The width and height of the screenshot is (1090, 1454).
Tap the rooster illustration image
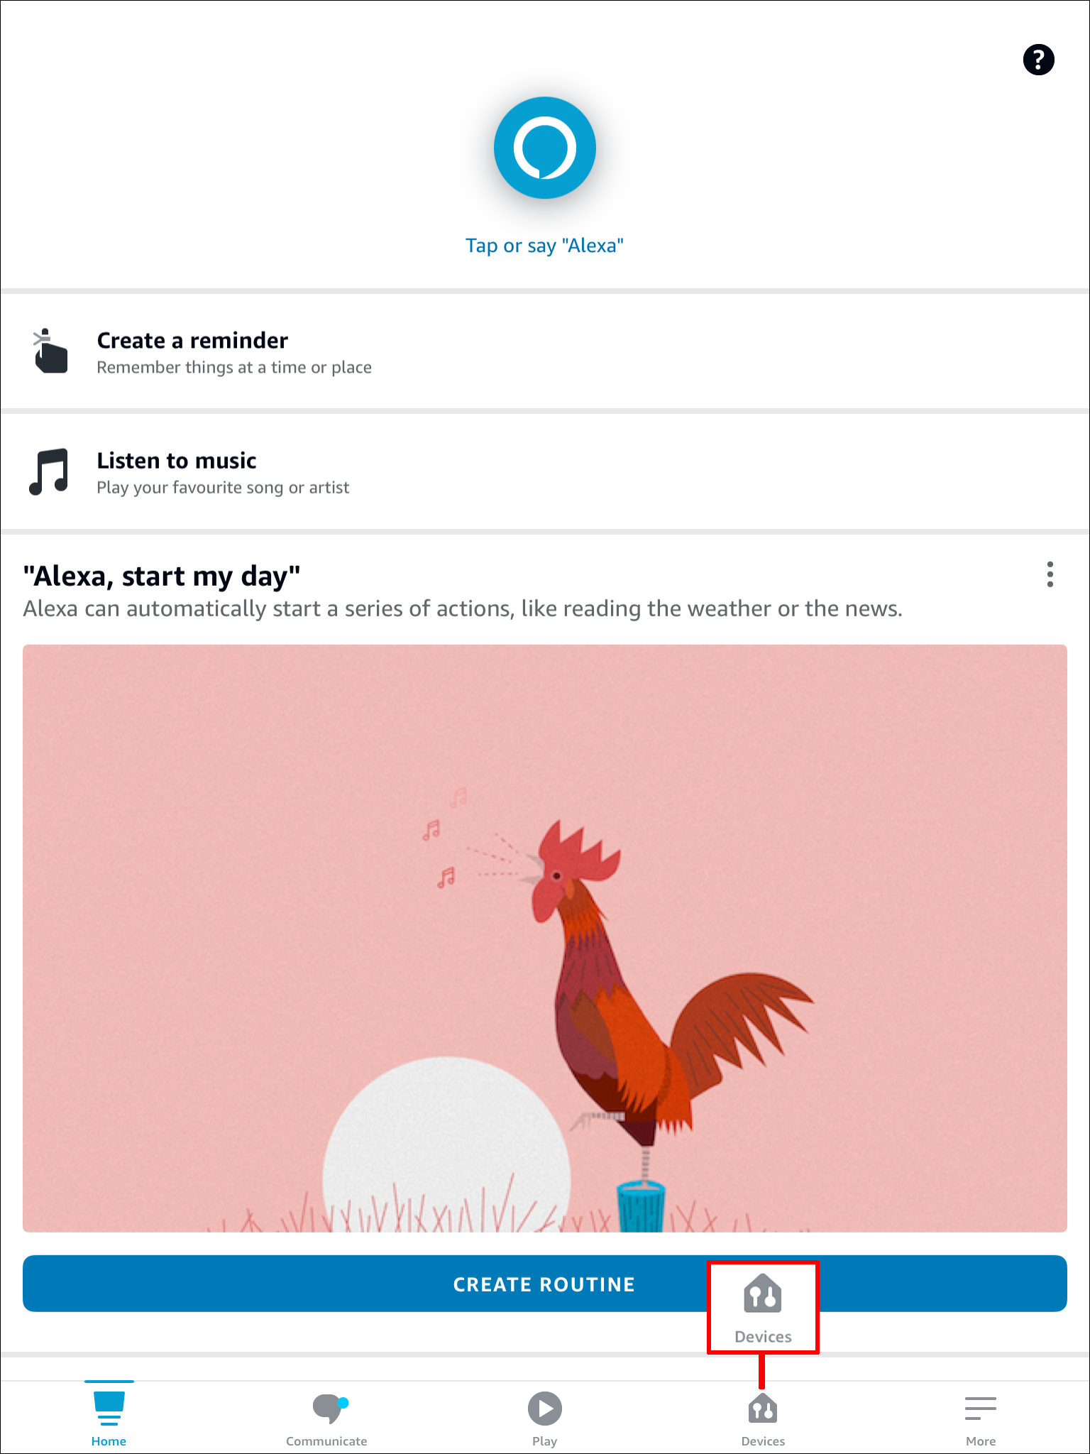(x=545, y=938)
